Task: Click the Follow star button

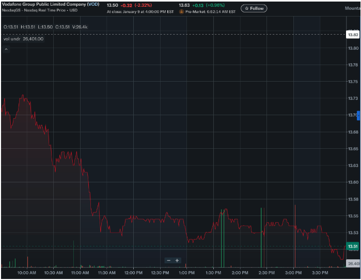Action: 254,8
